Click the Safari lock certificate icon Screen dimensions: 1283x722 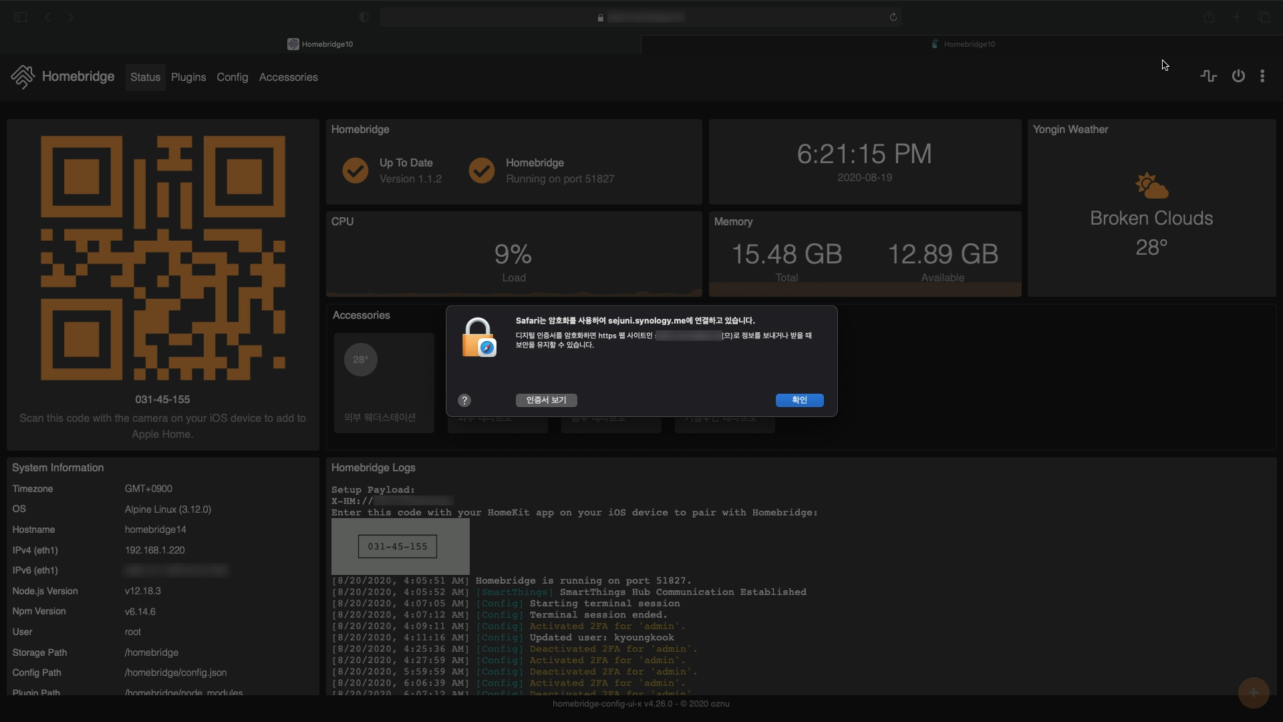pos(478,338)
